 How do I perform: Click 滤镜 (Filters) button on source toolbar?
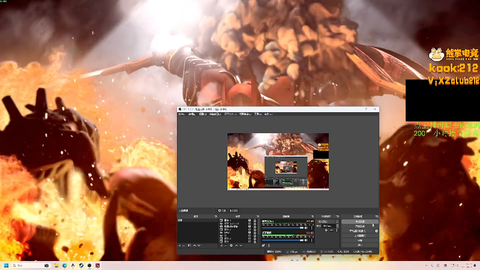coord(233,211)
